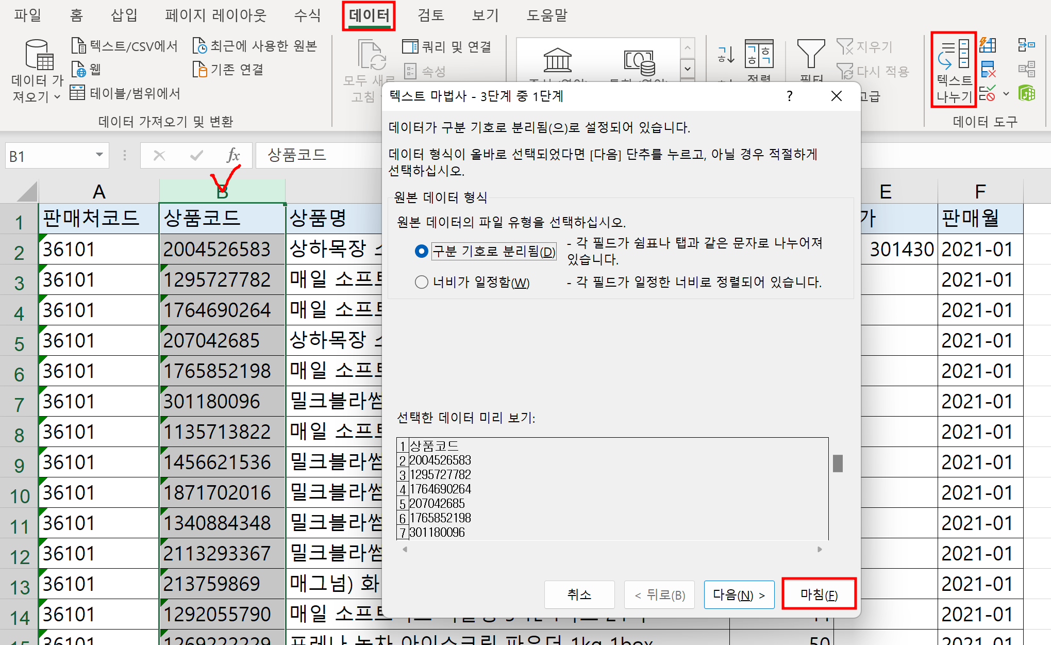
Task: Click the Text to Columns (텍스트 나누기) icon
Action: coord(953,56)
